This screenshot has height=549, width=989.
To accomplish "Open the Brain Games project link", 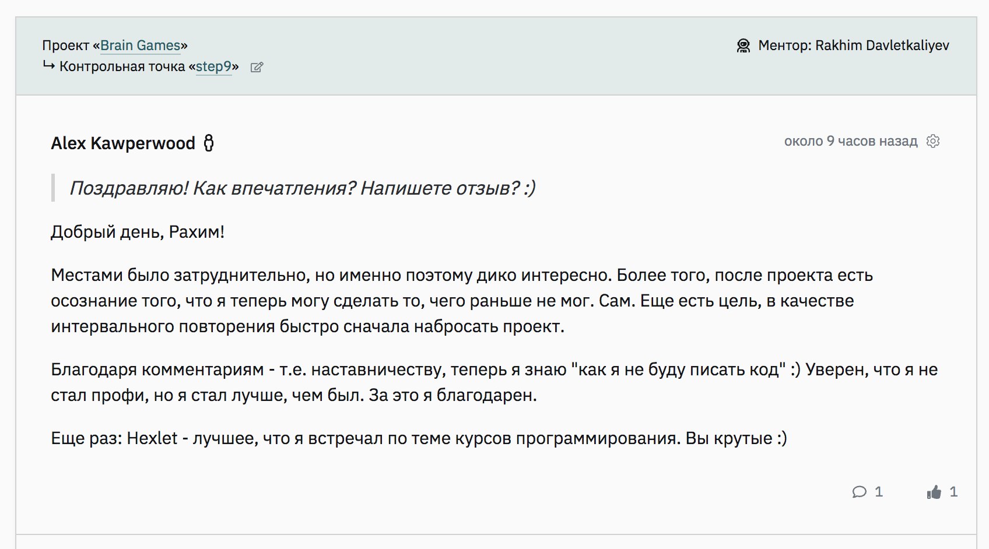I will point(141,45).
